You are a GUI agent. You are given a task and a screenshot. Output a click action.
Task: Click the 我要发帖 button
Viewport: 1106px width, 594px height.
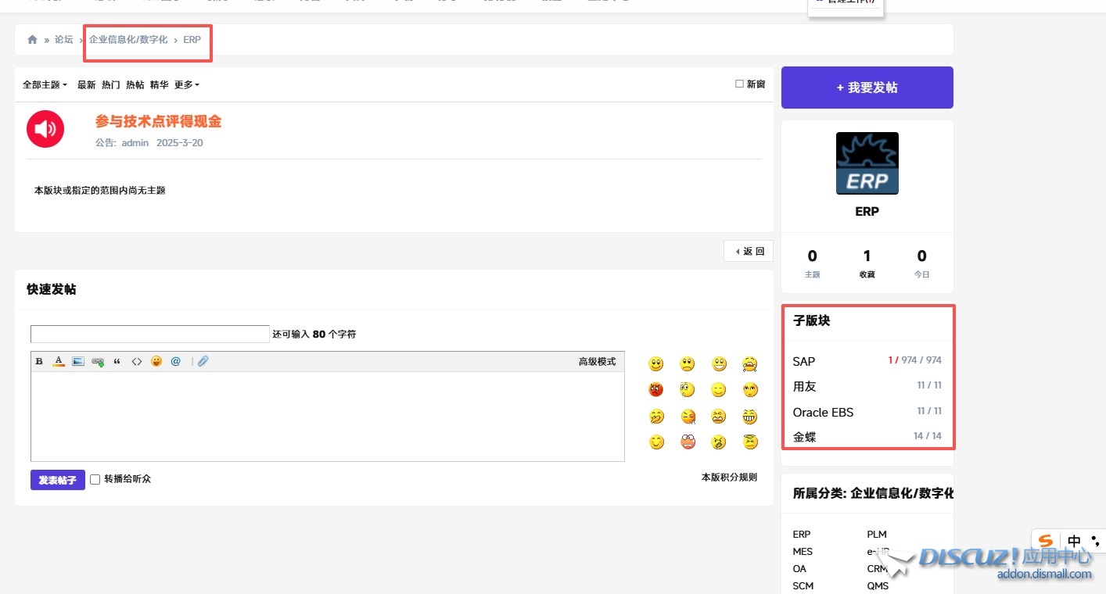pyautogui.click(x=867, y=88)
